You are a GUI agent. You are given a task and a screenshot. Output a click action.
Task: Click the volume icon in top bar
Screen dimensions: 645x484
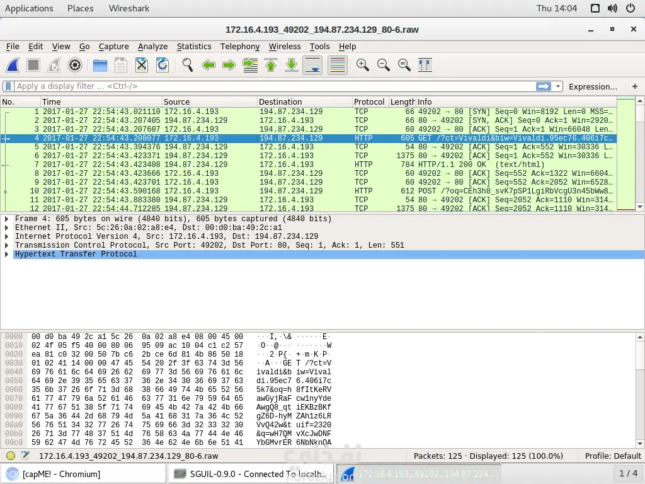coord(612,8)
